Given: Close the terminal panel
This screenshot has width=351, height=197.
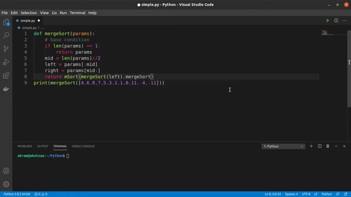Looking at the screenshot, I should click(x=344, y=146).
